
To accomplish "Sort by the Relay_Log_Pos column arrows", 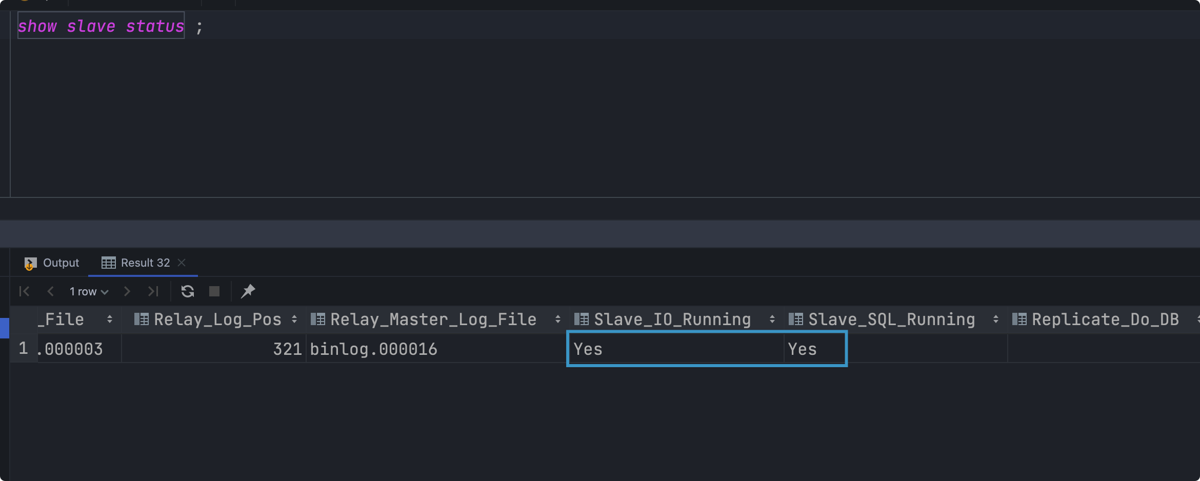I will point(294,319).
